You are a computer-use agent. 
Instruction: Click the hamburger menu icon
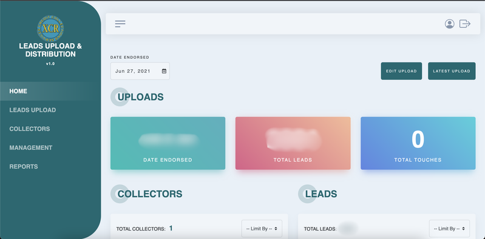point(120,24)
